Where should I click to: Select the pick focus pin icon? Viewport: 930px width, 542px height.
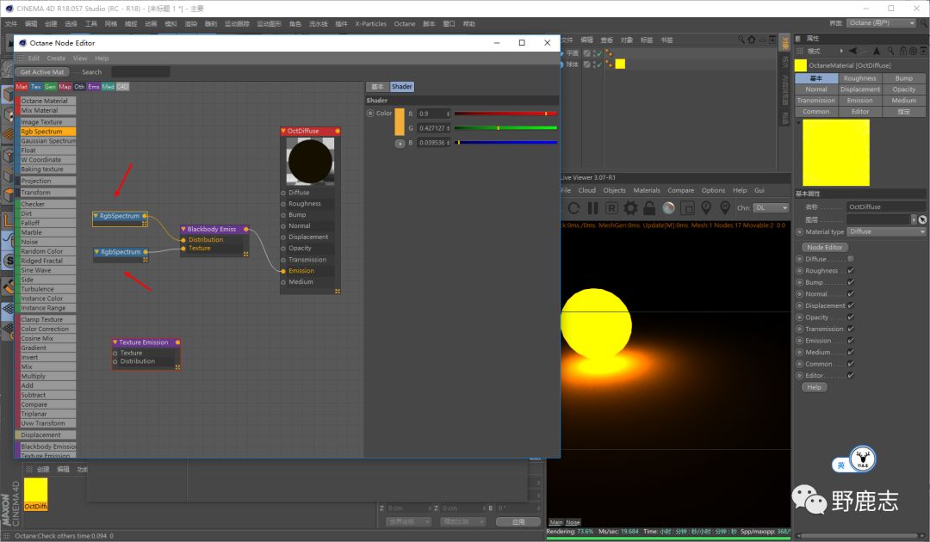pyautogui.click(x=706, y=208)
